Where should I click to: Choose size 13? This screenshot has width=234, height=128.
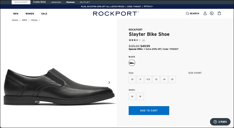156,79
